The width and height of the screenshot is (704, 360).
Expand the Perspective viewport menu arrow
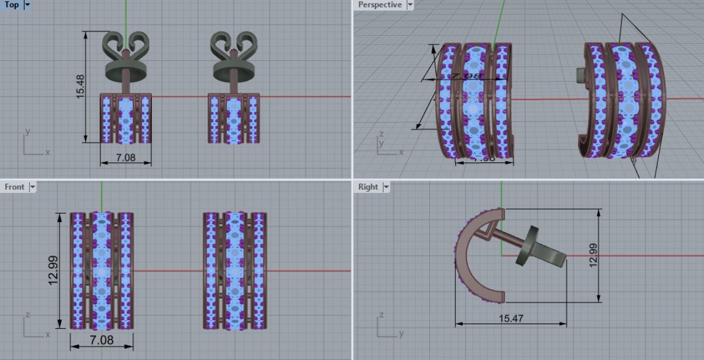coord(410,5)
